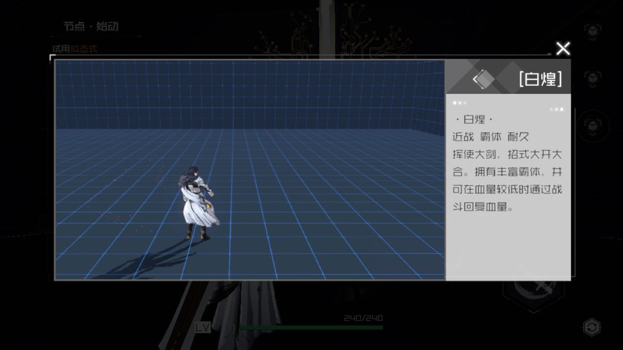Click the 试用拟态式 trial label
The image size is (623, 350).
(x=75, y=49)
